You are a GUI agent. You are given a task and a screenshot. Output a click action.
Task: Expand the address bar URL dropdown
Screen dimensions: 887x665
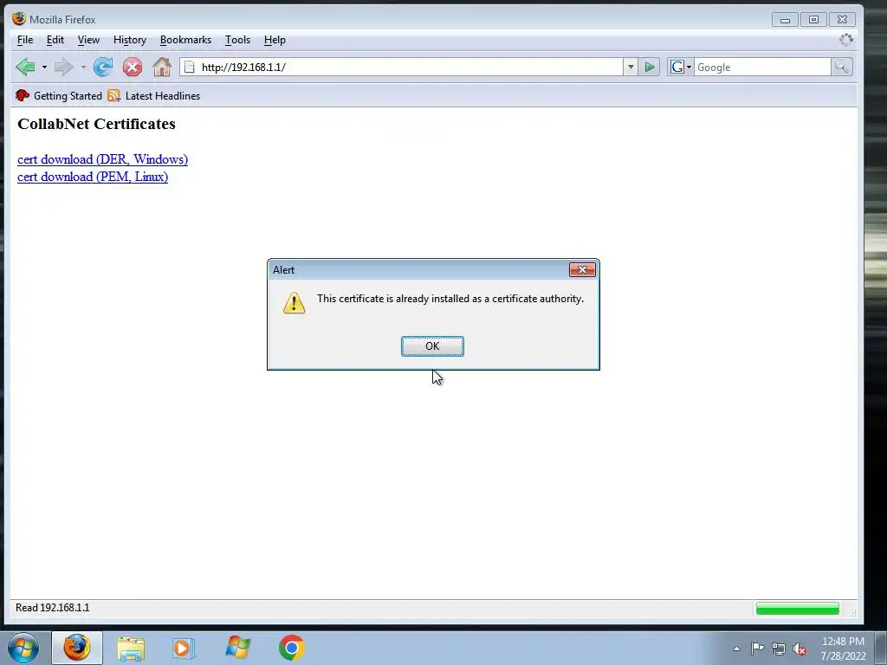coord(631,68)
